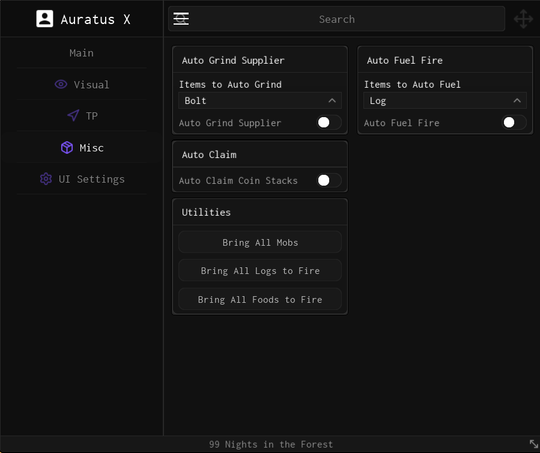Switch to the Main tab

click(82, 53)
